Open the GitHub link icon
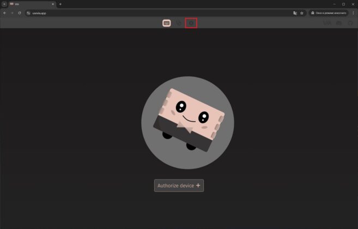 tap(350, 23)
